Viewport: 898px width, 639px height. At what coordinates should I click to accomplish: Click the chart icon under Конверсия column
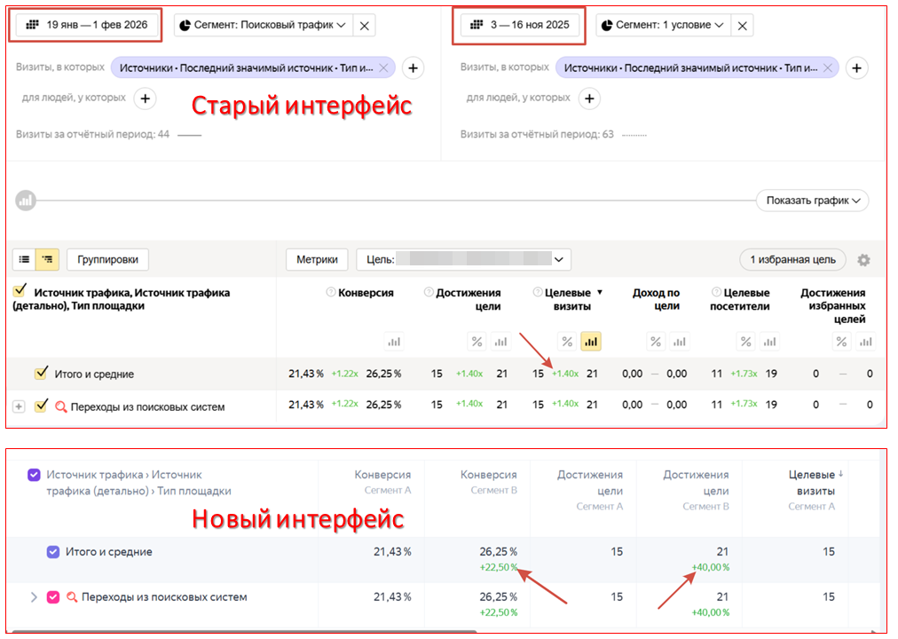(x=394, y=342)
